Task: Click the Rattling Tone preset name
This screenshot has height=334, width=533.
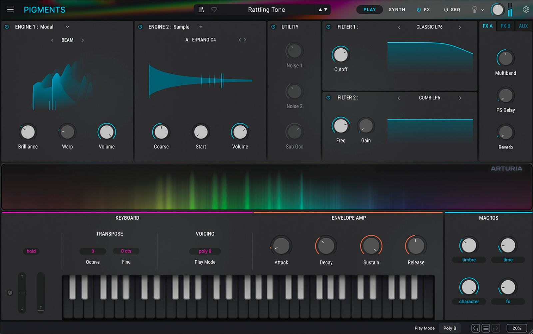Action: pyautogui.click(x=266, y=10)
